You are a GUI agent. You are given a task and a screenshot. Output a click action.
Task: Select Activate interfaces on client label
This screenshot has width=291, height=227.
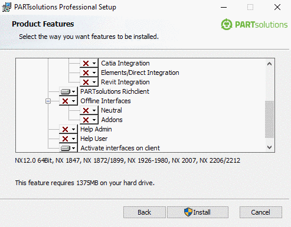[120, 148]
